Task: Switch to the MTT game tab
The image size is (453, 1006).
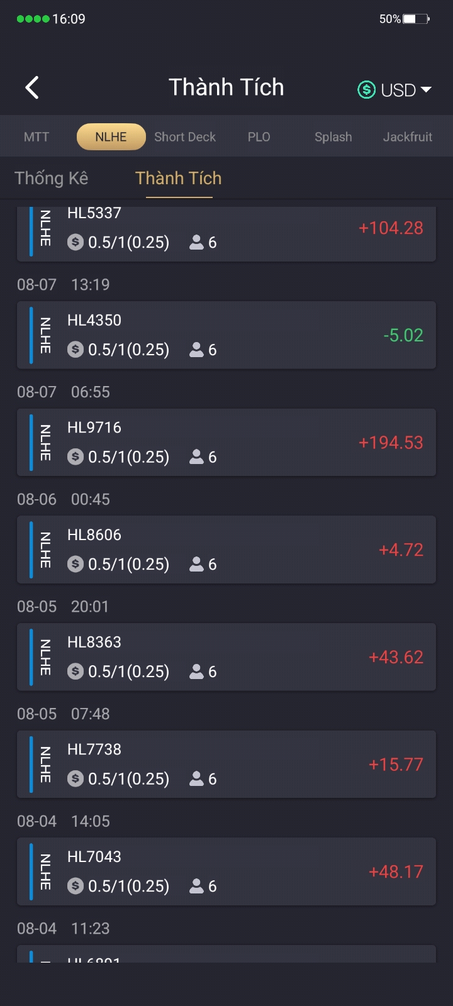Action: click(36, 137)
